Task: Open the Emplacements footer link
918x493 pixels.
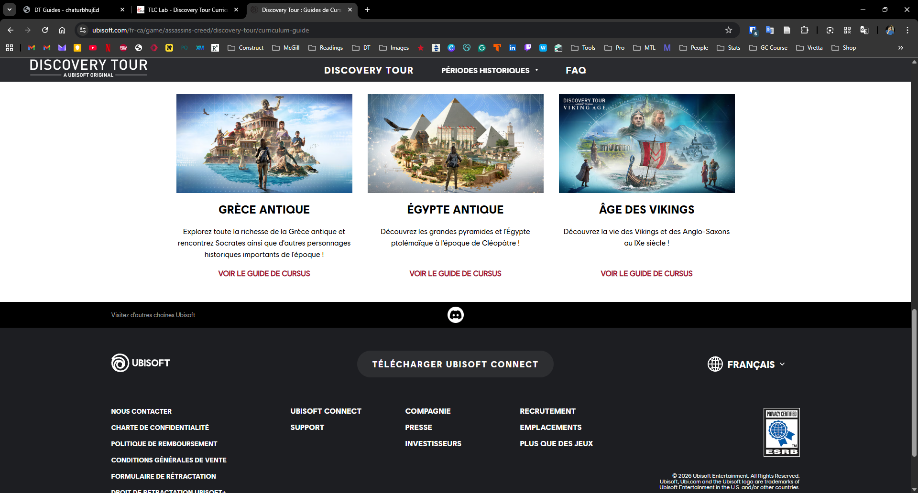Action: 550,428
